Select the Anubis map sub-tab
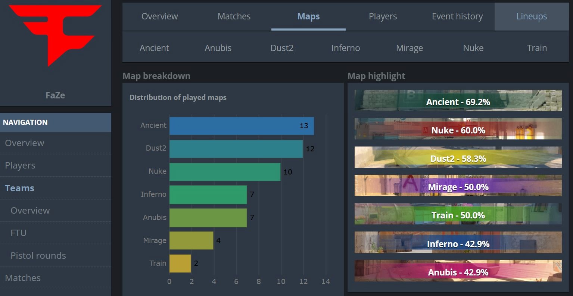This screenshot has width=573, height=296. point(218,48)
